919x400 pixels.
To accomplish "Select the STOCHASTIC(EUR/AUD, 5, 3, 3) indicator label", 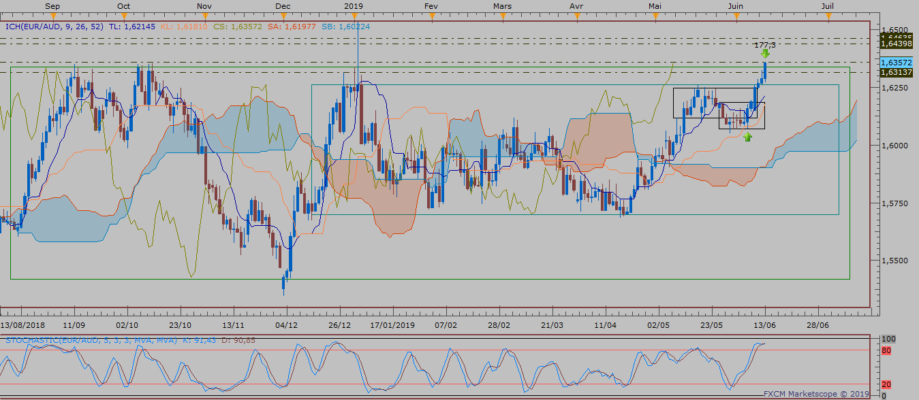I will (x=91, y=339).
